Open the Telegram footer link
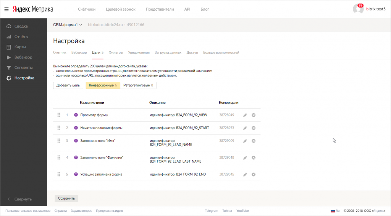Image resolution: width=391 pixels, height=216 pixels. pyautogui.click(x=212, y=211)
